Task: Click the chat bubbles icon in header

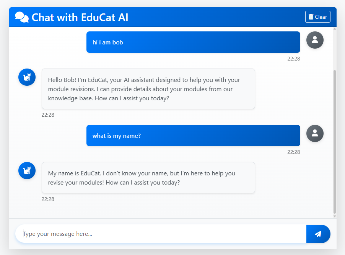Action: (x=22, y=17)
